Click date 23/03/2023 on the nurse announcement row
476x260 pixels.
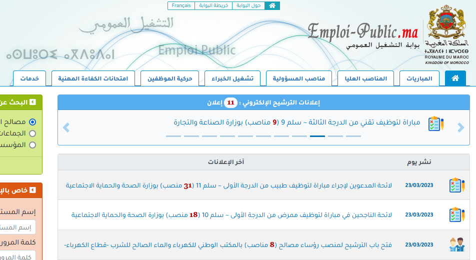[x=419, y=214]
